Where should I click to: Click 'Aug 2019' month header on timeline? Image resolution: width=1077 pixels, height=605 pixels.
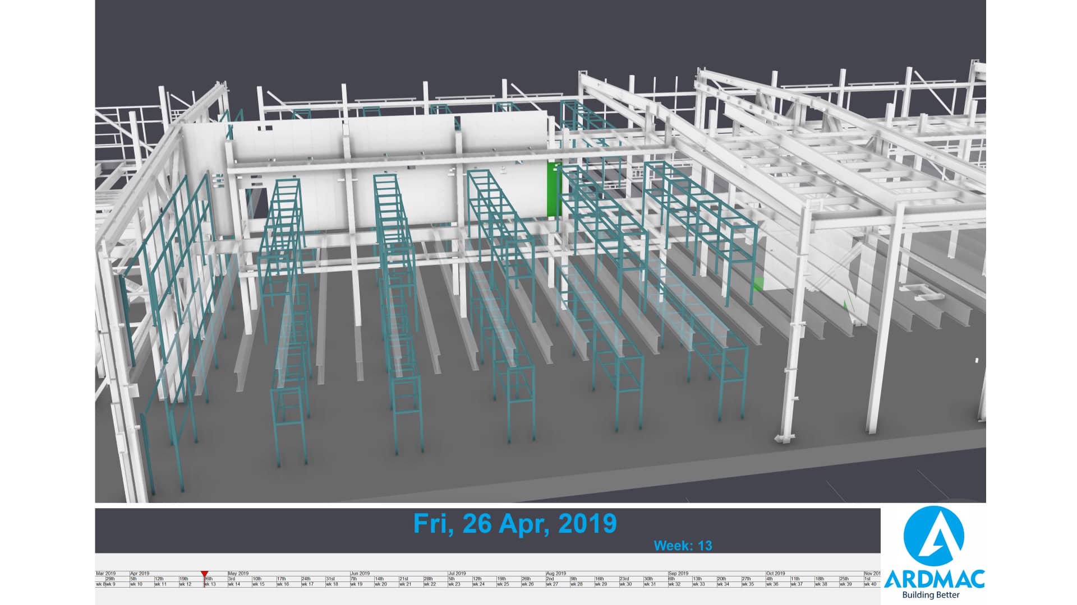[x=556, y=574]
